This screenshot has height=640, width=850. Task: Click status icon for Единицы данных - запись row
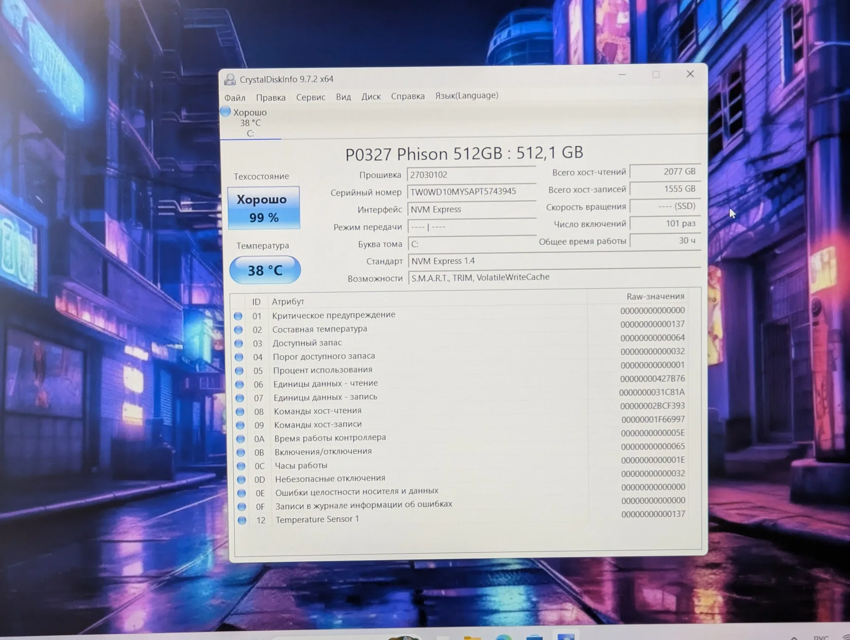(240, 398)
